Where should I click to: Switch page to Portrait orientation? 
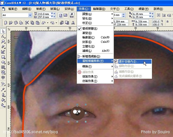click(60, 15)
